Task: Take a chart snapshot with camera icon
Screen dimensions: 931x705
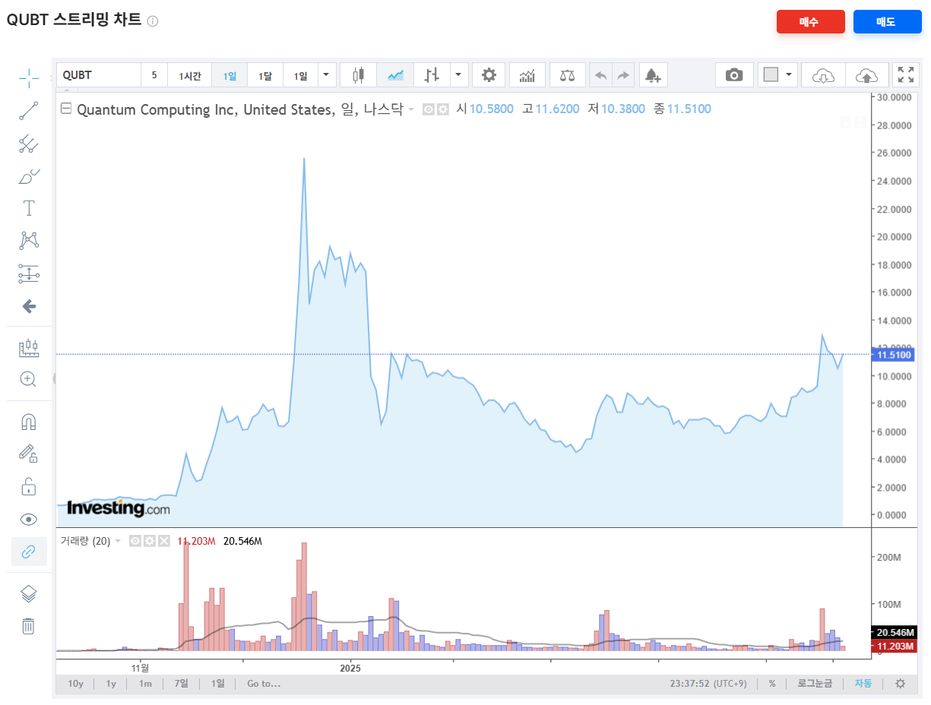Action: [734, 75]
